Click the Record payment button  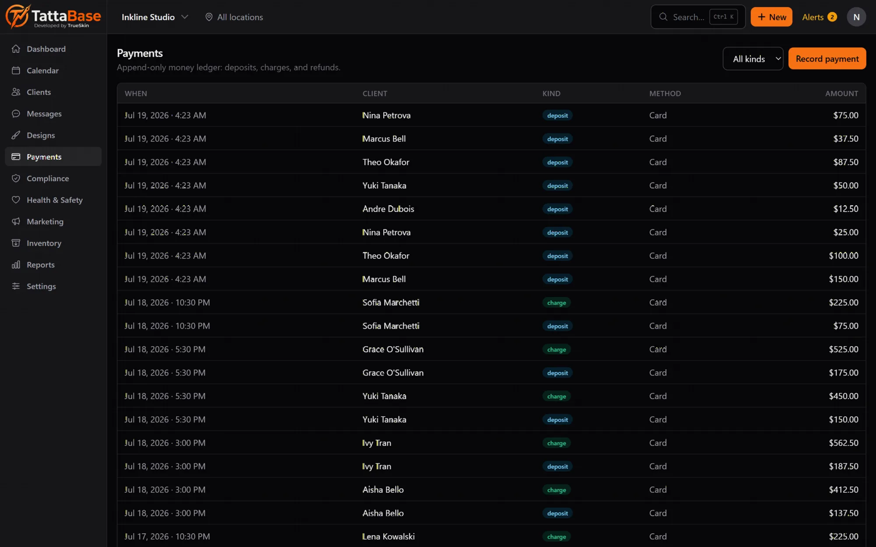coord(827,59)
